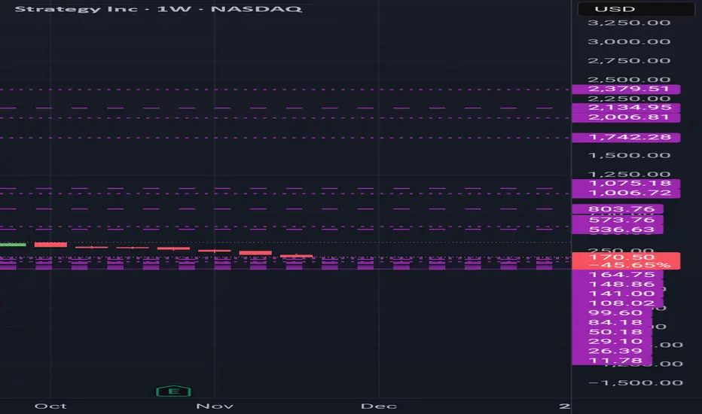
Task: Click the green E earnings marker
Action: point(175,391)
